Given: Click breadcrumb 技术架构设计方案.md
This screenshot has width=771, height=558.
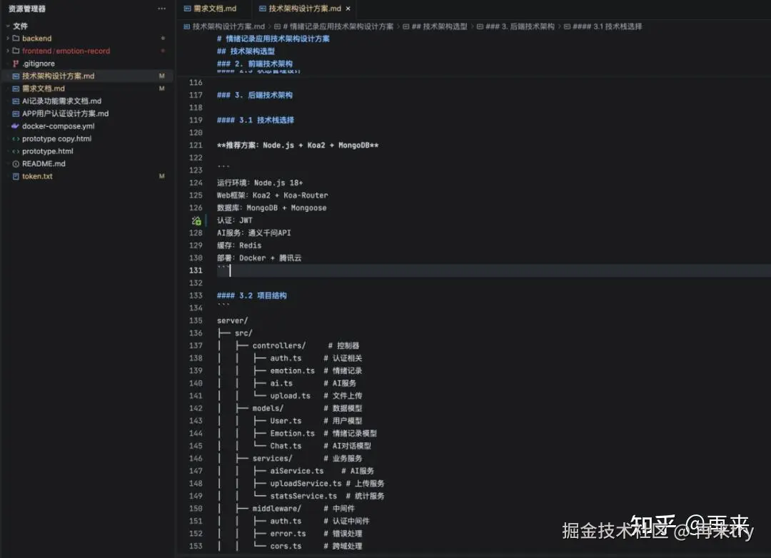Looking at the screenshot, I should coord(228,26).
